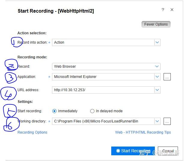Click the Working directory path field

(102, 121)
